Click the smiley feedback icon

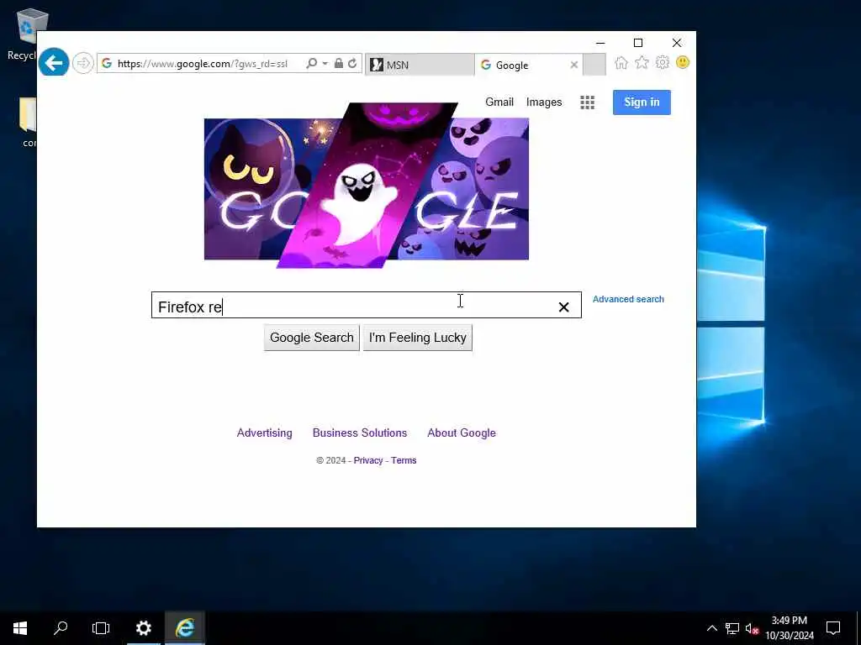tap(683, 62)
